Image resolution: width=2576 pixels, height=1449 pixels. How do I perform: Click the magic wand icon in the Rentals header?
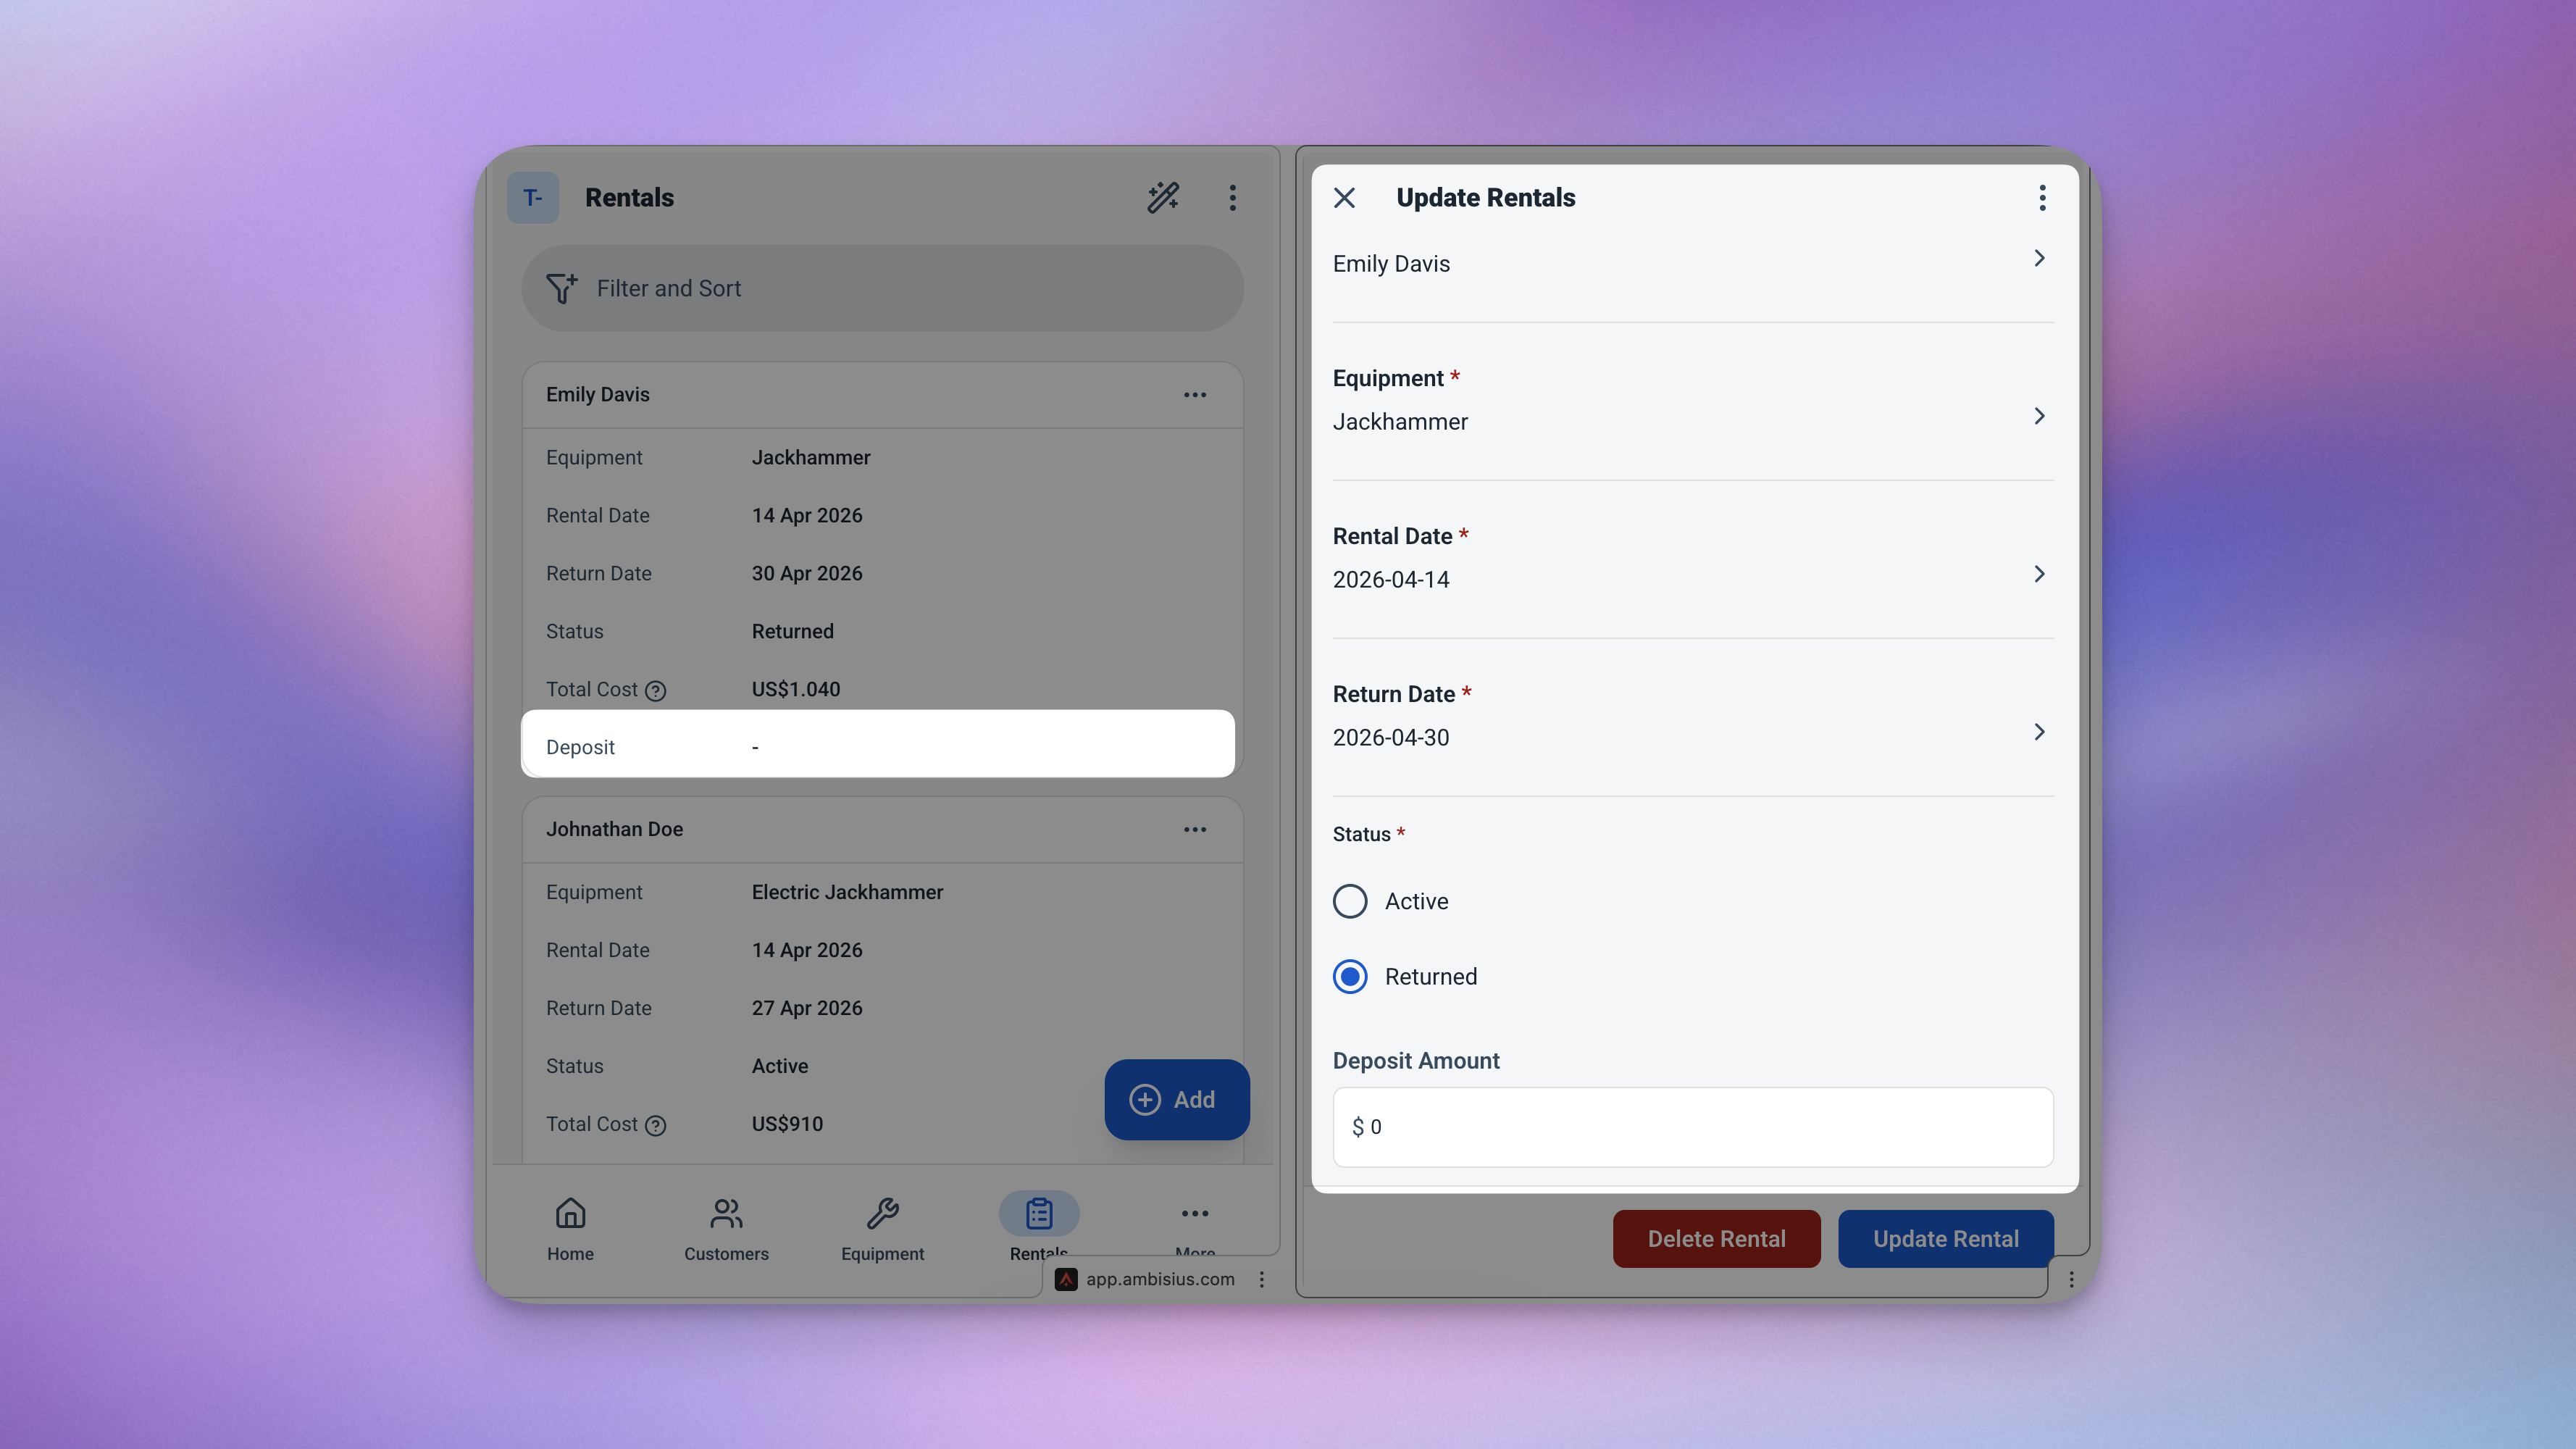tap(1163, 197)
